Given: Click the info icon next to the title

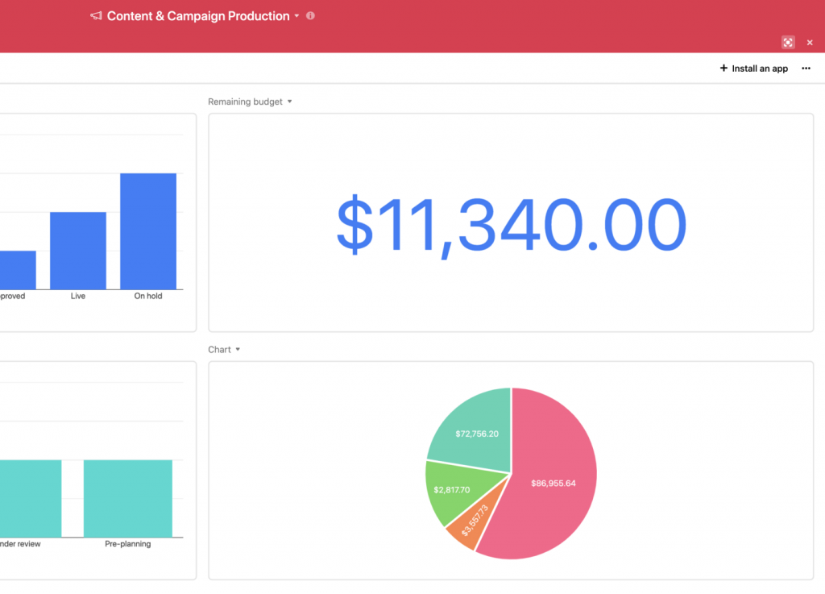Looking at the screenshot, I should (311, 16).
